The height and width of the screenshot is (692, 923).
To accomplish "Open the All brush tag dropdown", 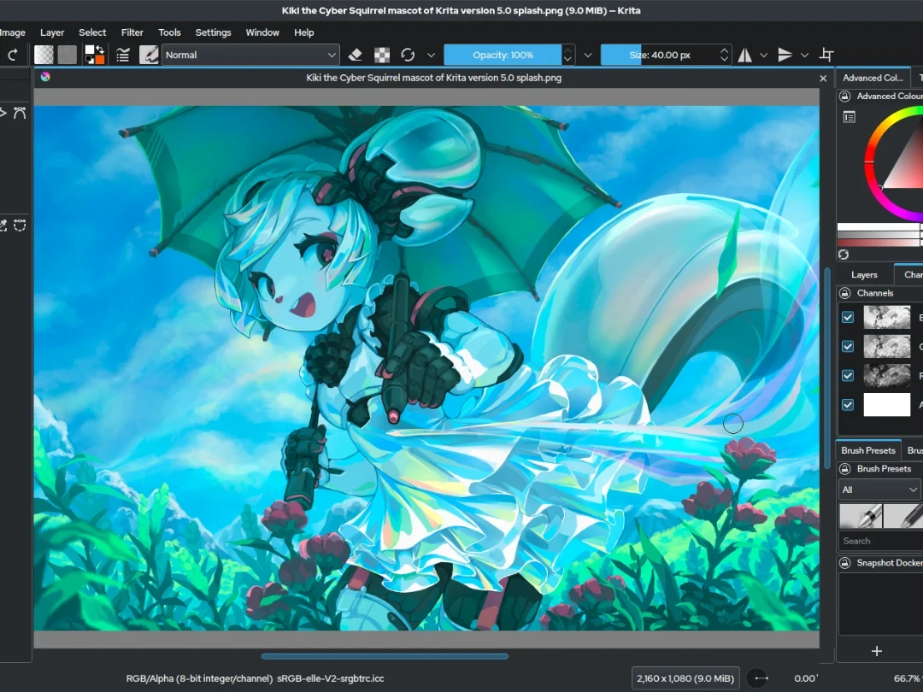I will (879, 490).
